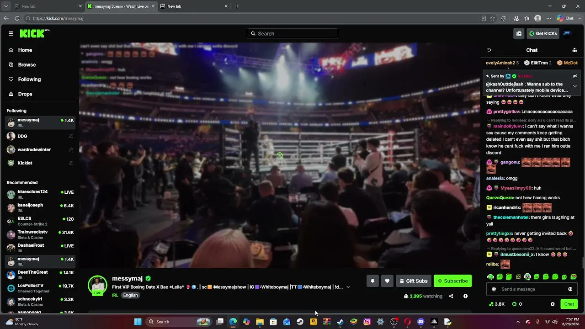The height and width of the screenshot is (329, 585).
Task: Open recommended channel kaneljoseph
Action: pyautogui.click(x=40, y=207)
